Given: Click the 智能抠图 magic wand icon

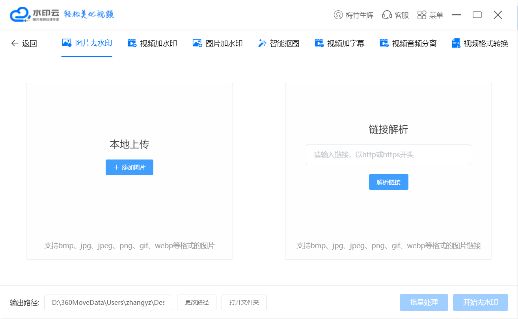Looking at the screenshot, I should click(262, 43).
